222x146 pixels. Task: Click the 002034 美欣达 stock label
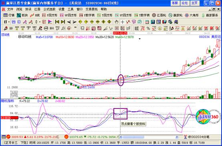(210, 37)
